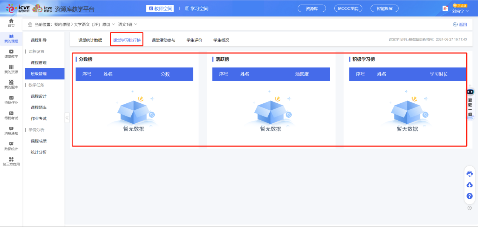Dismiss the floating widgets with the ⊗ button
The height and width of the screenshot is (227, 478).
coord(469,207)
